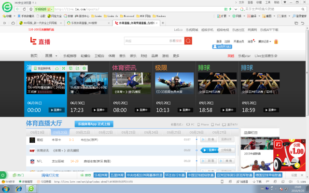This screenshot has width=309, height=193.
Task: Select the 09月19日 date tab
Action: (x=37, y=132)
